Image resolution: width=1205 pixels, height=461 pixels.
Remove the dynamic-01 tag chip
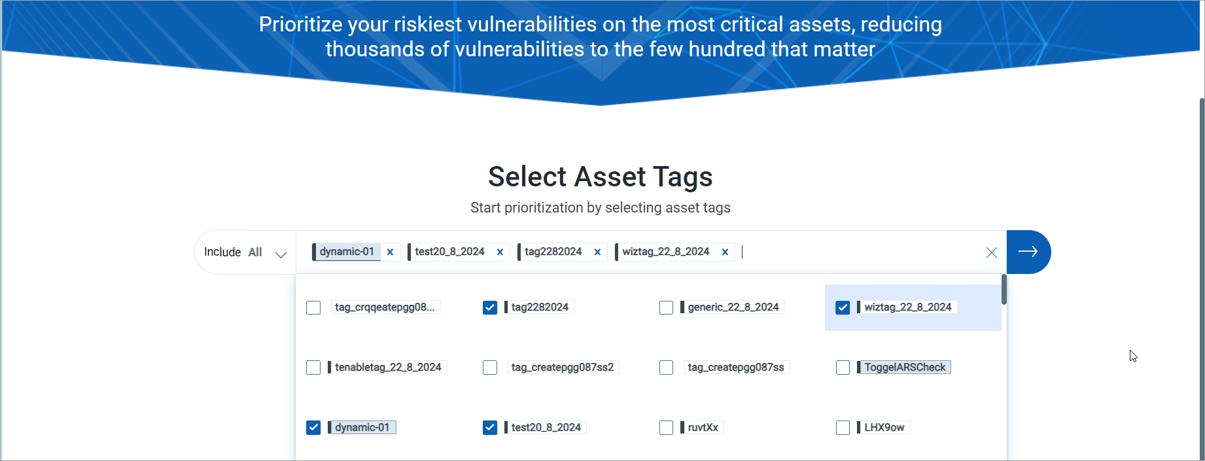coord(390,252)
